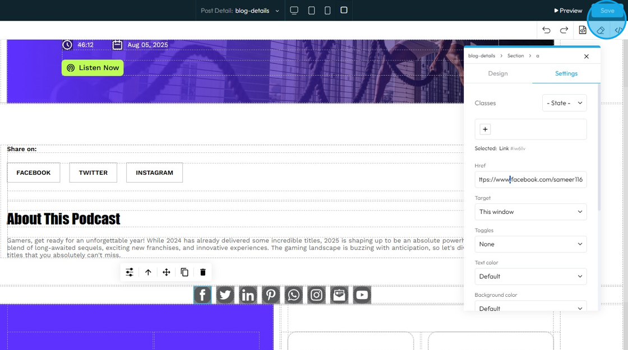This screenshot has width=628, height=350.
Task: Select the Twitter social icon
Action: click(x=225, y=295)
